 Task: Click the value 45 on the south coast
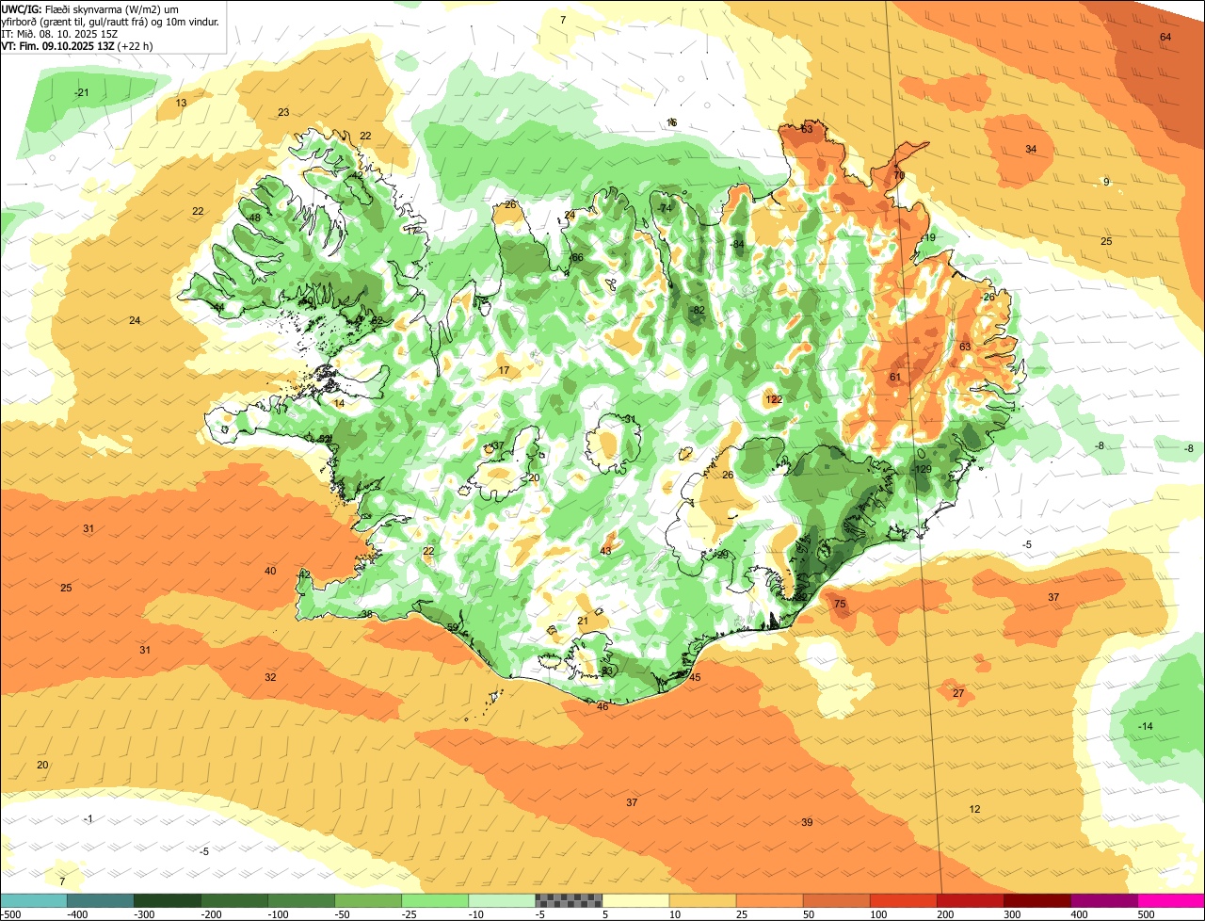click(695, 677)
